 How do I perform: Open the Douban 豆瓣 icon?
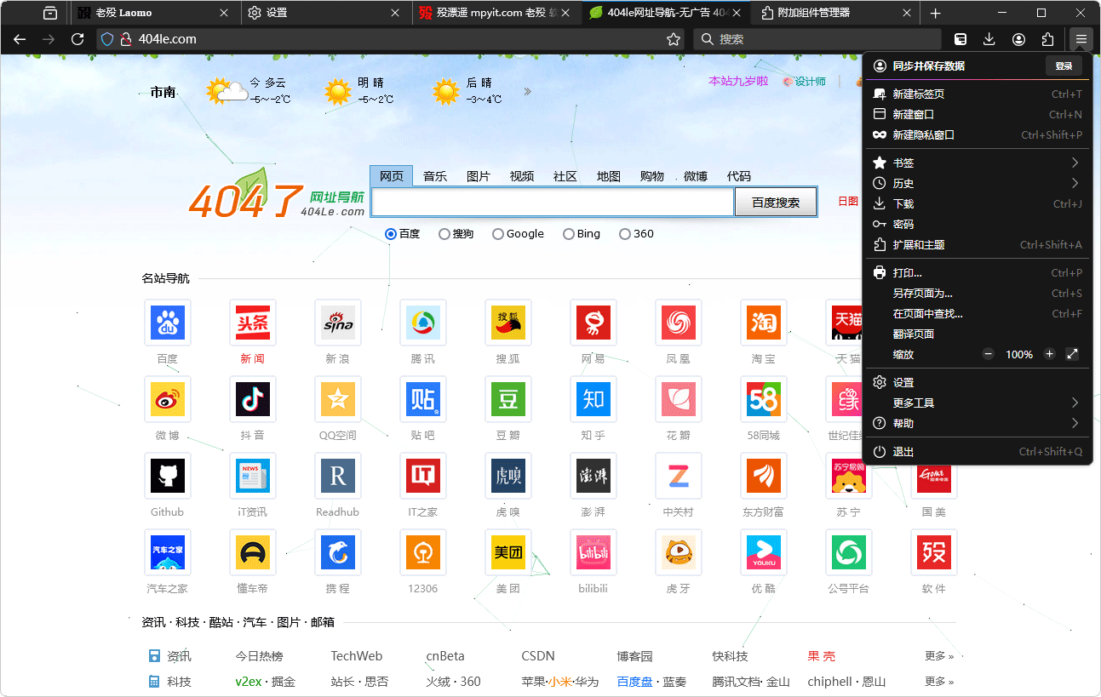pyautogui.click(x=508, y=399)
